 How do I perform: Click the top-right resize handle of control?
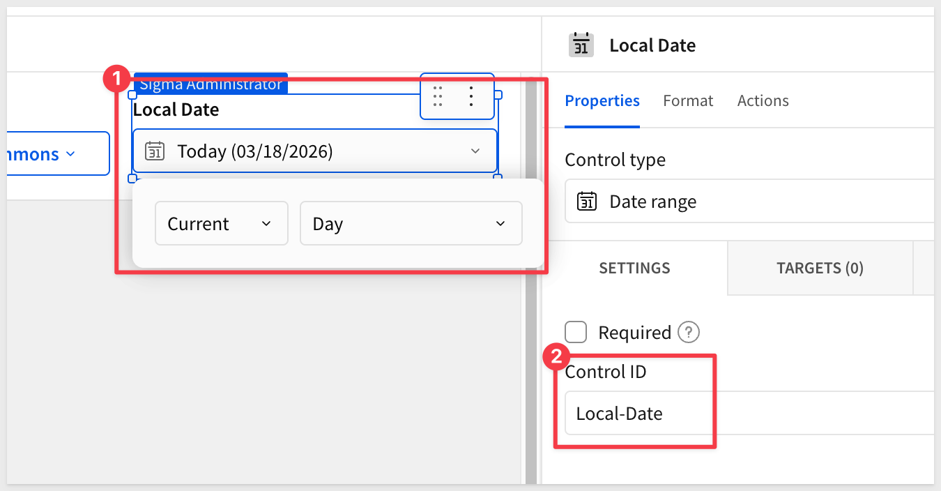coord(498,94)
